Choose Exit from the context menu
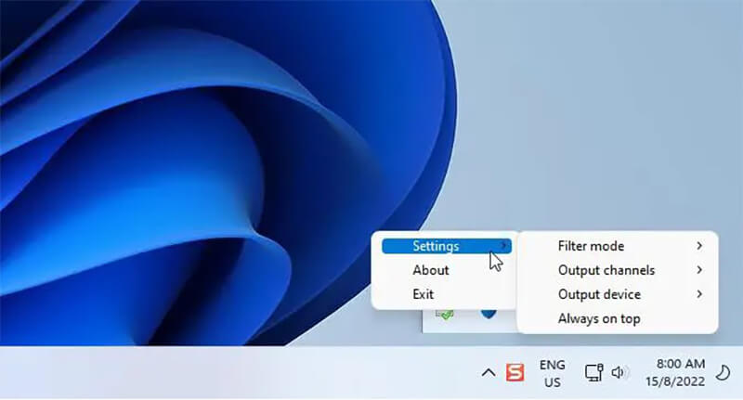Screen dimensions: 743x400 424,294
